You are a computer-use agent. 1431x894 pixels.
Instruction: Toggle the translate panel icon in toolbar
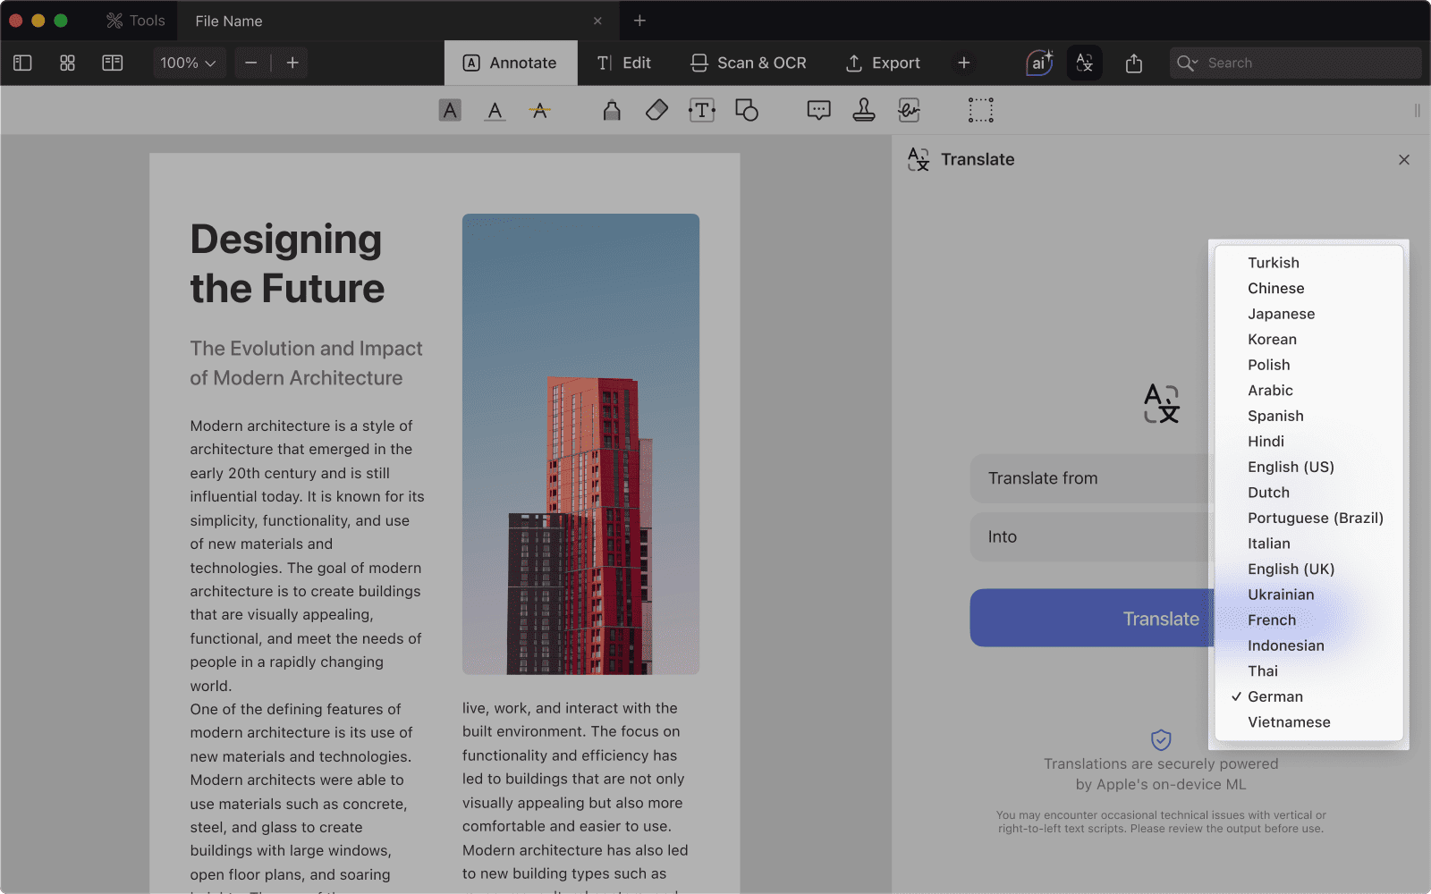click(1084, 63)
